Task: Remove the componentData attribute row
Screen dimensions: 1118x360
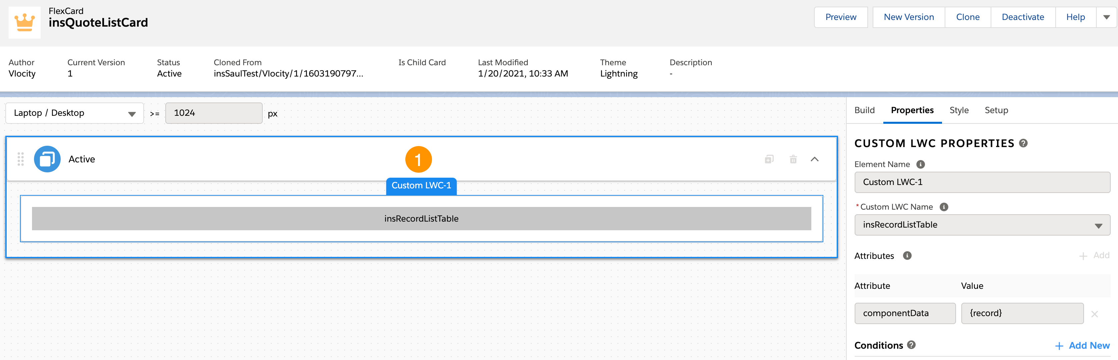Action: pos(1095,314)
